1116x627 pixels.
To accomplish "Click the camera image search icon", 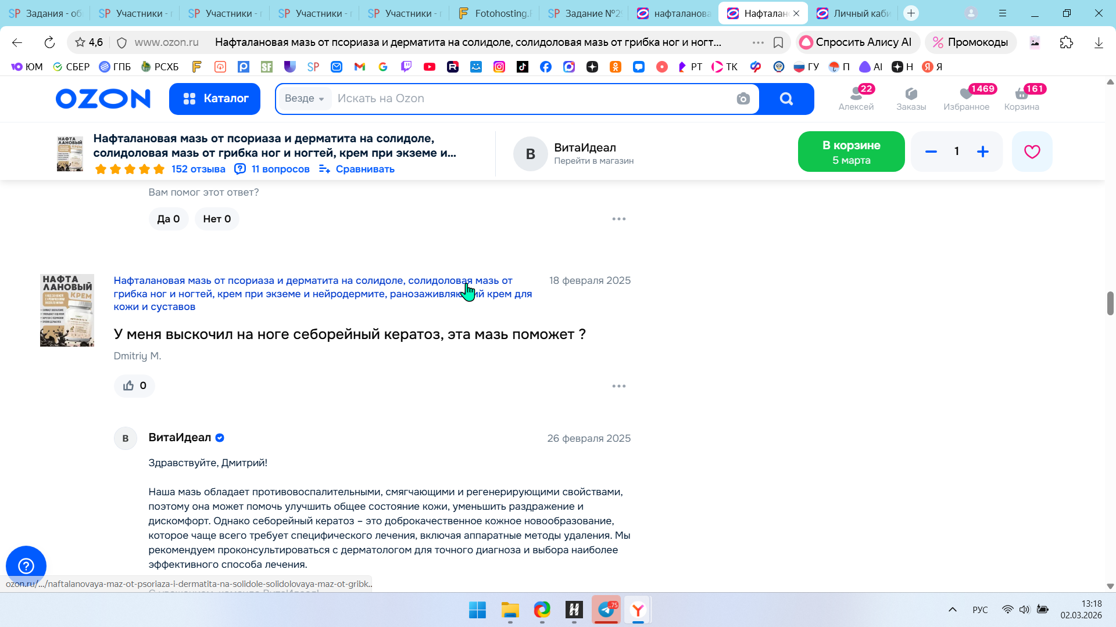I will (x=743, y=99).
